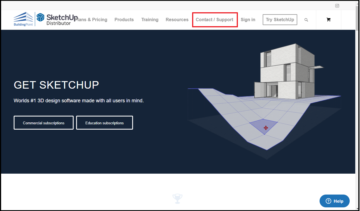Select Contact / Support in the navigation
Viewport: 360px width, 211px height.
click(214, 20)
